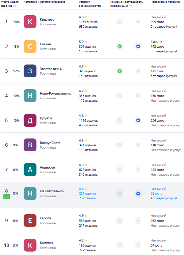Click the '1161 оценка' rating count
Screen dimensions: 184x255
coord(88,22)
